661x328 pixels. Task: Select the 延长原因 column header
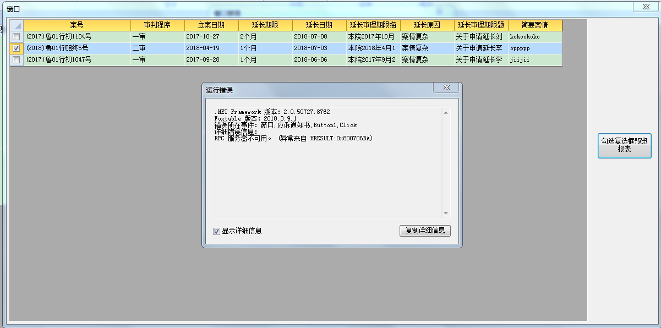click(x=427, y=25)
